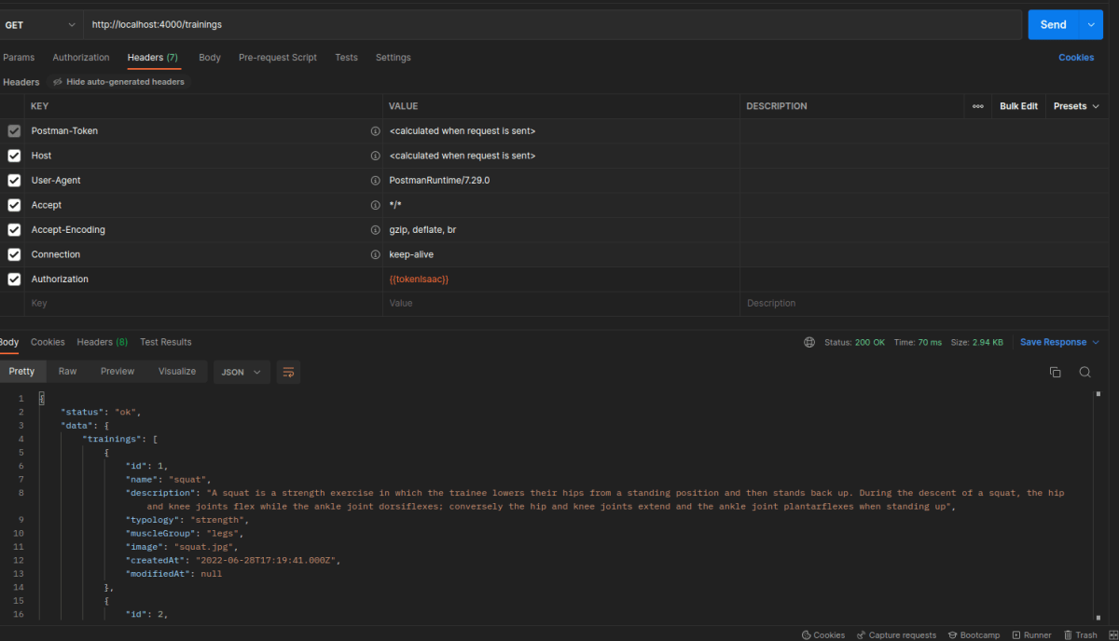The image size is (1119, 641).
Task: Click the info icon for Accept-Encoding
Action: click(376, 230)
